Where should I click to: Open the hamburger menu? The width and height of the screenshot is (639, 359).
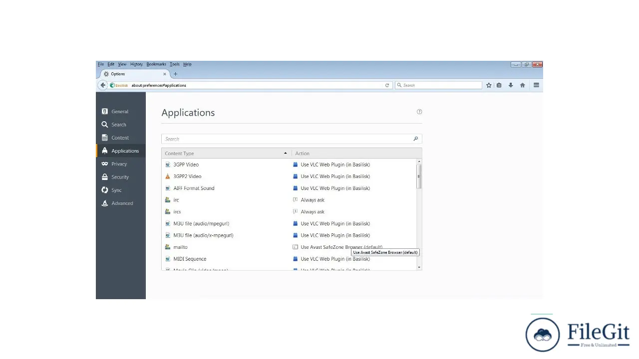tap(536, 85)
